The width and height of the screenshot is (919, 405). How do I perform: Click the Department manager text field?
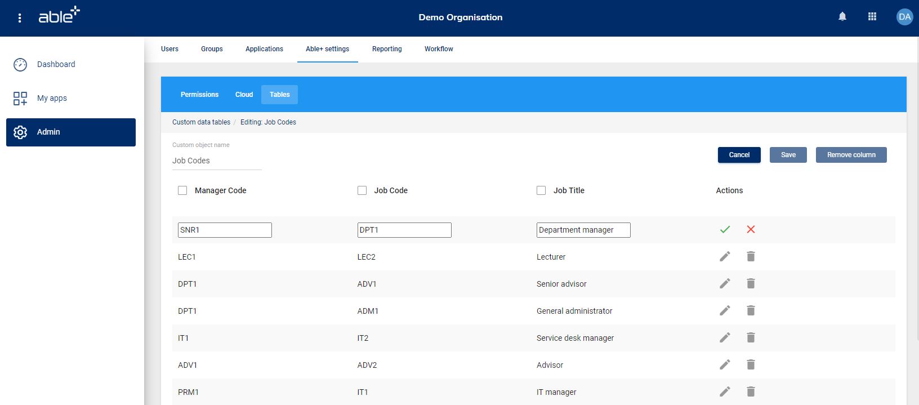[583, 230]
